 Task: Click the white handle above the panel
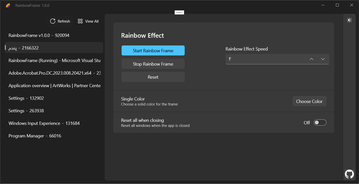click(x=179, y=12)
